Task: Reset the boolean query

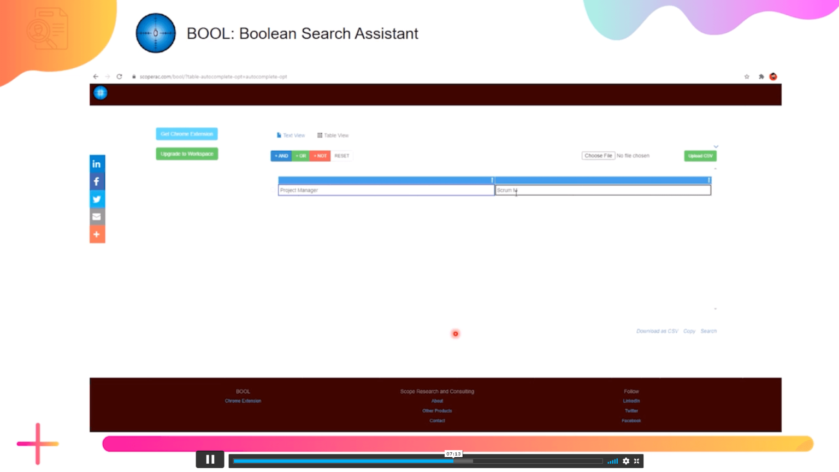Action: point(342,156)
